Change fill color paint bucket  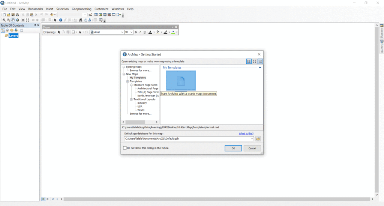point(158,32)
